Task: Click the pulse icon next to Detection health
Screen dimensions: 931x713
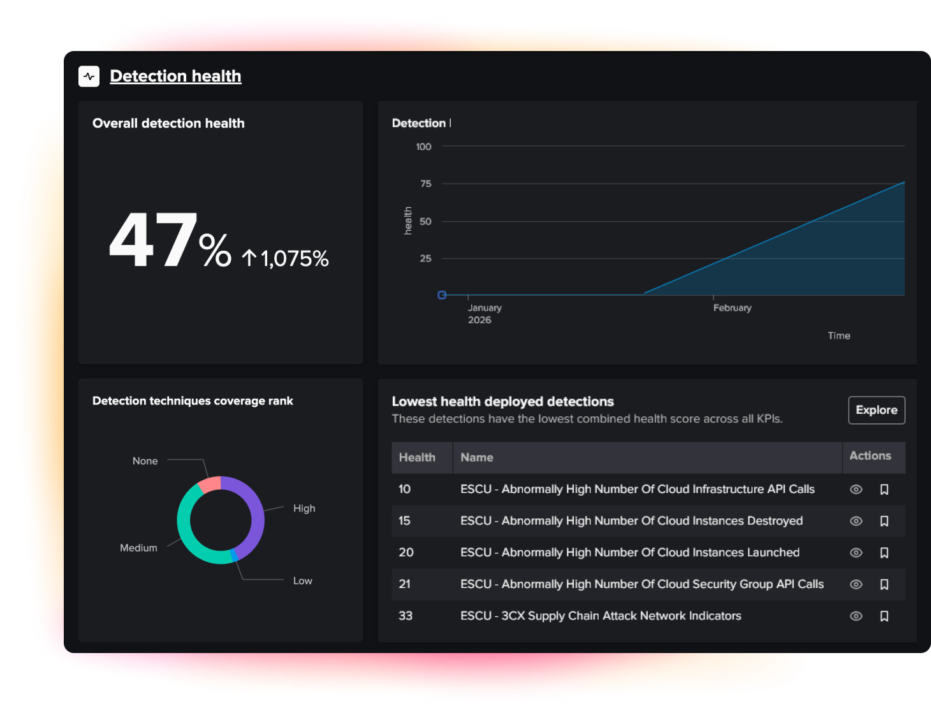Action: coord(89,76)
